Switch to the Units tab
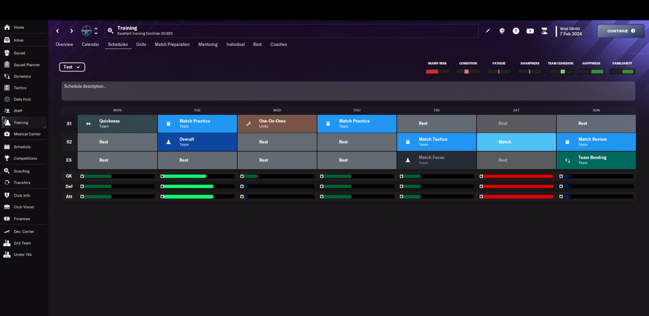 (x=141, y=44)
